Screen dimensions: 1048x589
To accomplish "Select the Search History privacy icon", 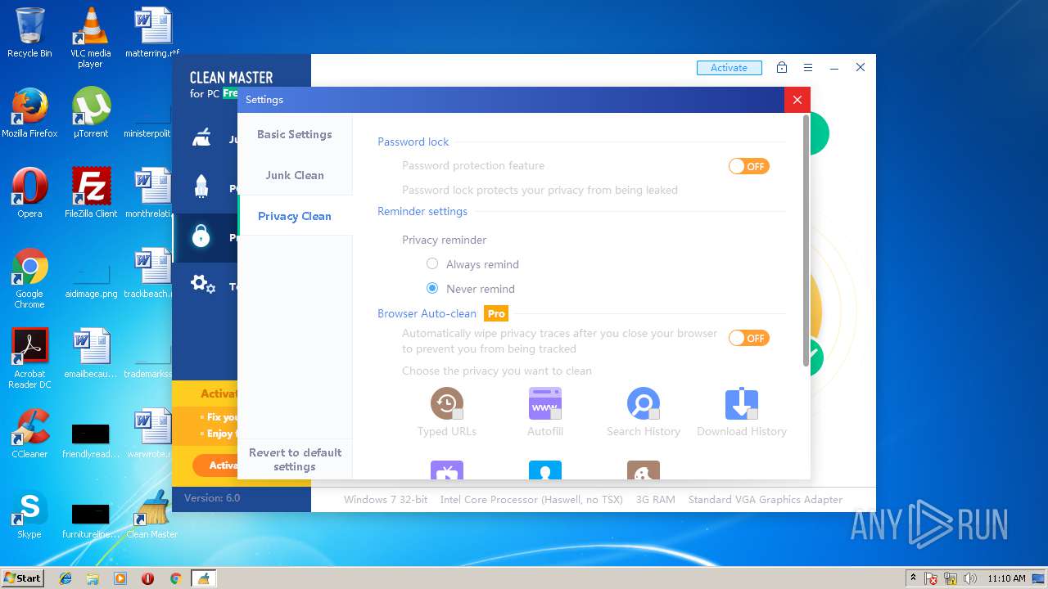I will click(x=644, y=403).
